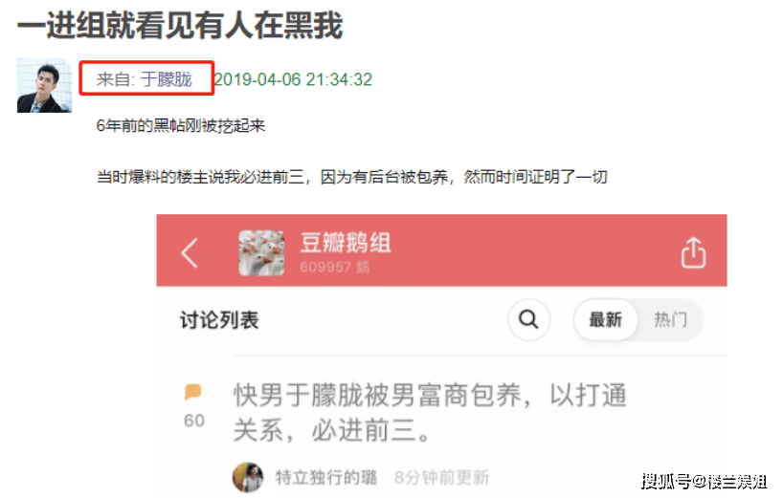Tap the back arrow in the red header
The image size is (783, 498).
tap(190, 252)
